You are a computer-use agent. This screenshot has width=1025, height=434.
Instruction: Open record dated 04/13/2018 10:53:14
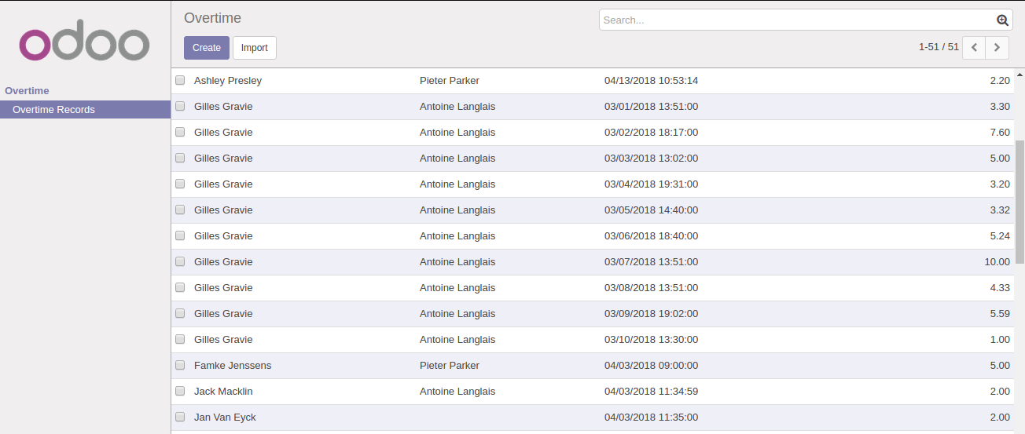[x=651, y=81]
